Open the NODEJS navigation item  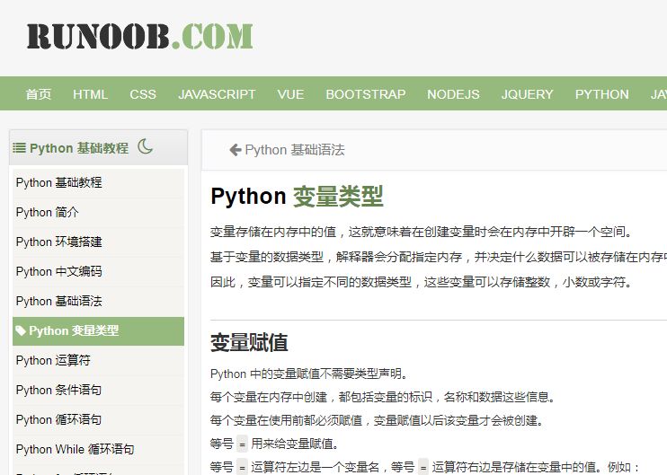pos(453,94)
